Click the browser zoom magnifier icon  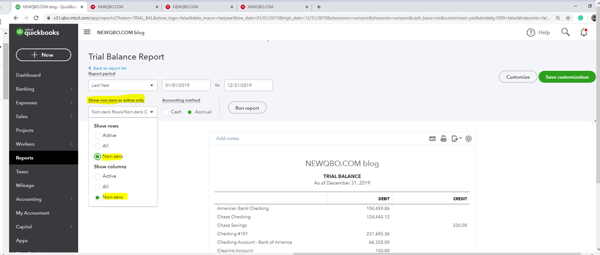coord(558,17)
